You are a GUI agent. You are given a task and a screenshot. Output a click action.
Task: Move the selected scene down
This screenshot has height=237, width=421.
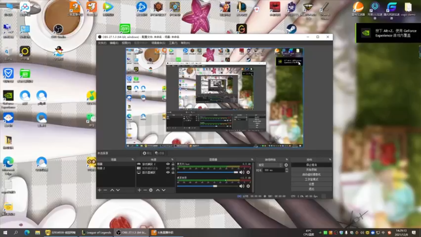[x=118, y=190]
